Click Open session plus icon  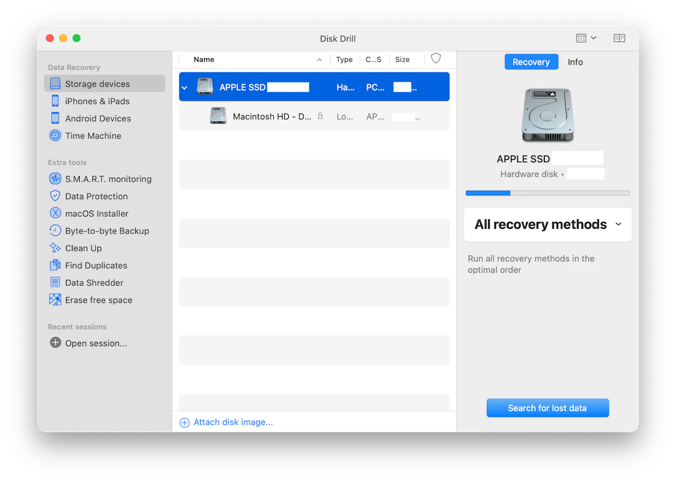(55, 343)
